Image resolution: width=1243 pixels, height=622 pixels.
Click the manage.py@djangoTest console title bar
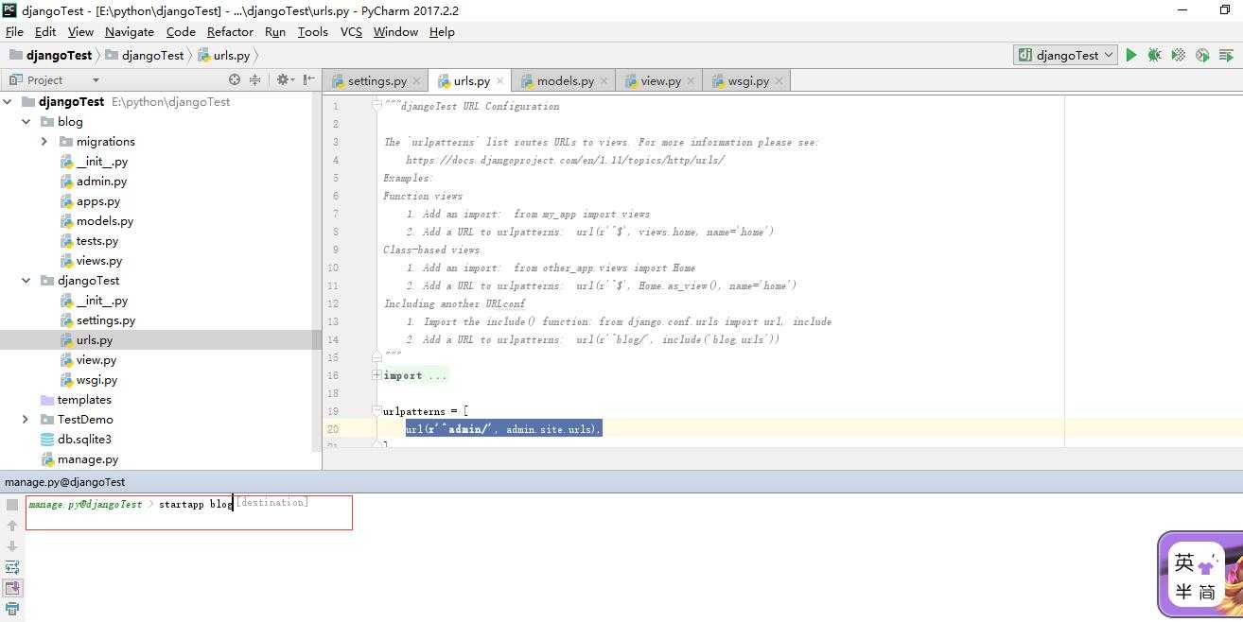coord(621,482)
